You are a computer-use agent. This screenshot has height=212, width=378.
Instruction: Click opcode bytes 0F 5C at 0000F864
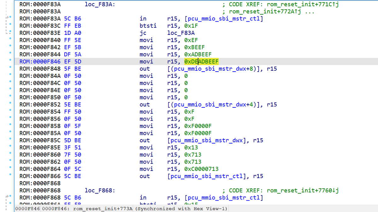tap(72, 169)
